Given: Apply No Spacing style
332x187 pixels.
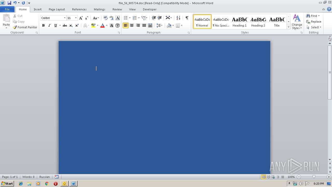Looking at the screenshot, I should pyautogui.click(x=221, y=22).
